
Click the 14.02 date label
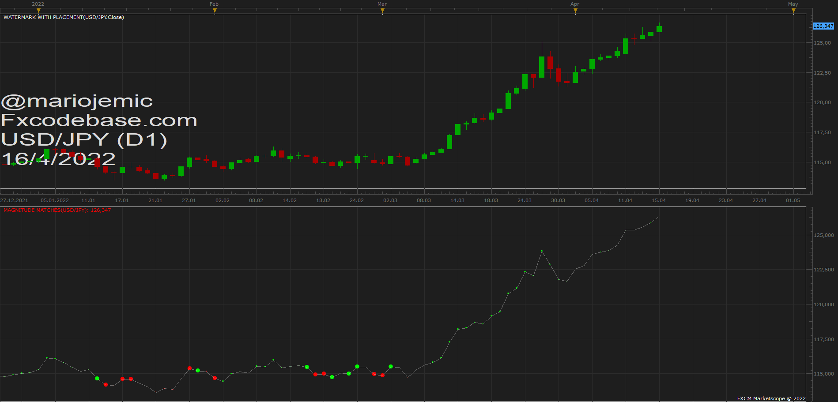[290, 200]
